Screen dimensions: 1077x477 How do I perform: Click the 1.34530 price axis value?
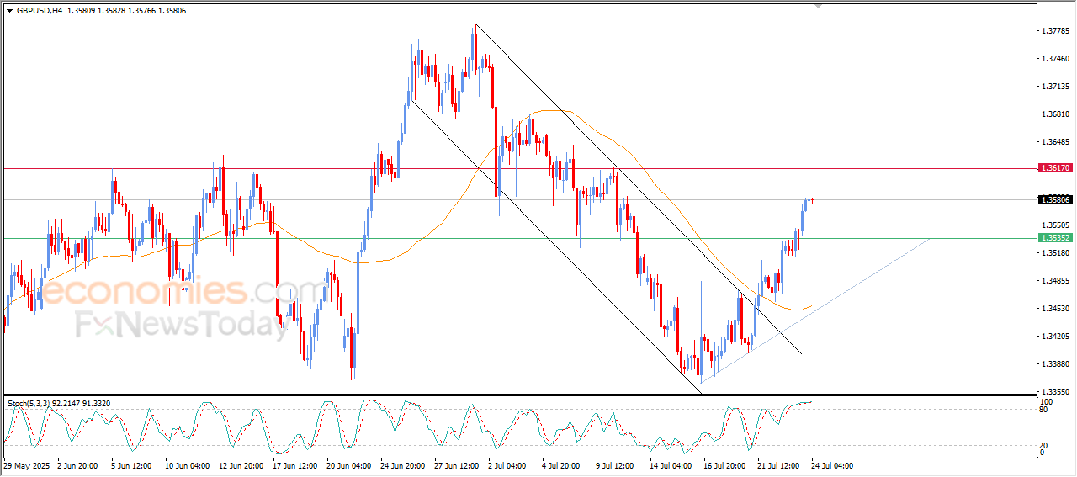1055,309
